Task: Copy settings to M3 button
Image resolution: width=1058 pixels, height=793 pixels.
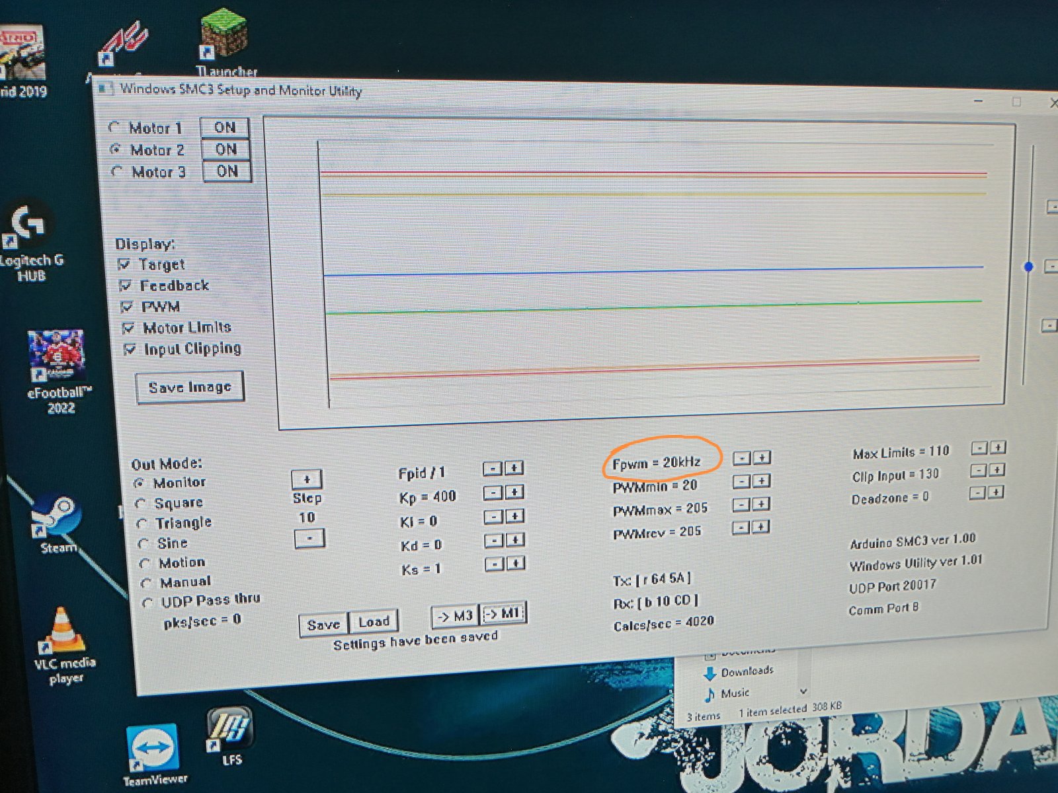Action: pyautogui.click(x=455, y=617)
